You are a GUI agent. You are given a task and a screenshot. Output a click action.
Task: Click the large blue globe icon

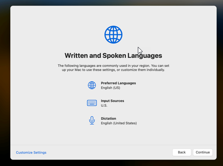point(113,35)
